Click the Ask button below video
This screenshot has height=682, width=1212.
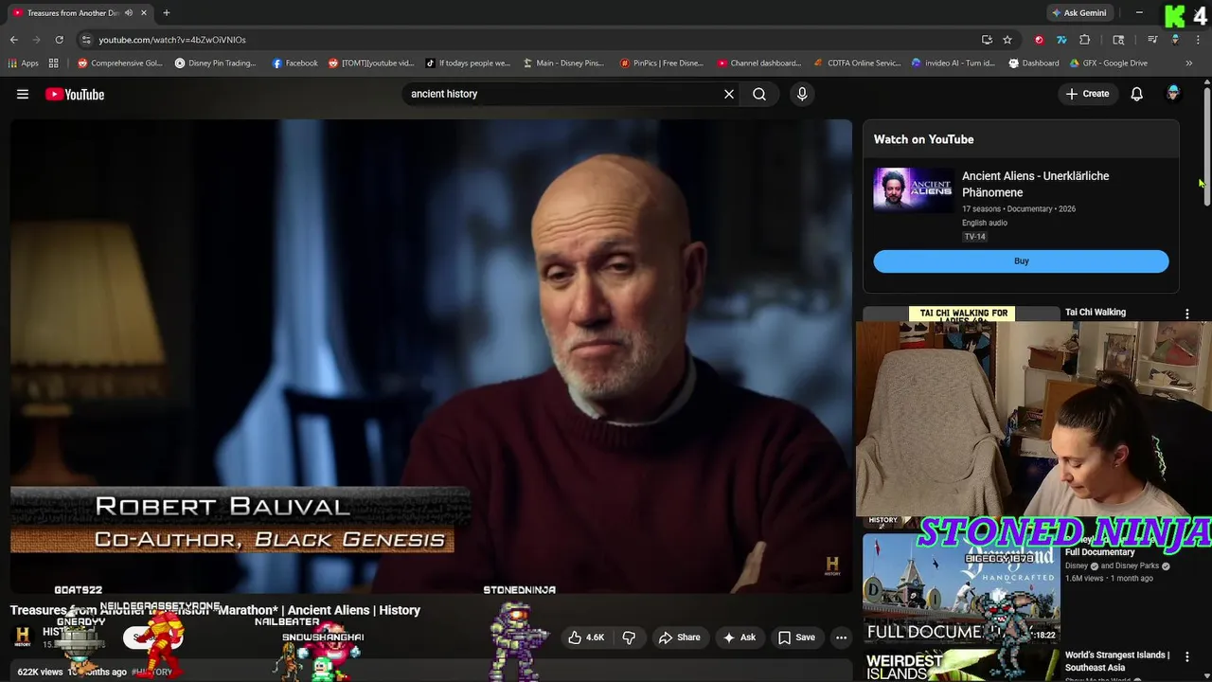point(739,637)
